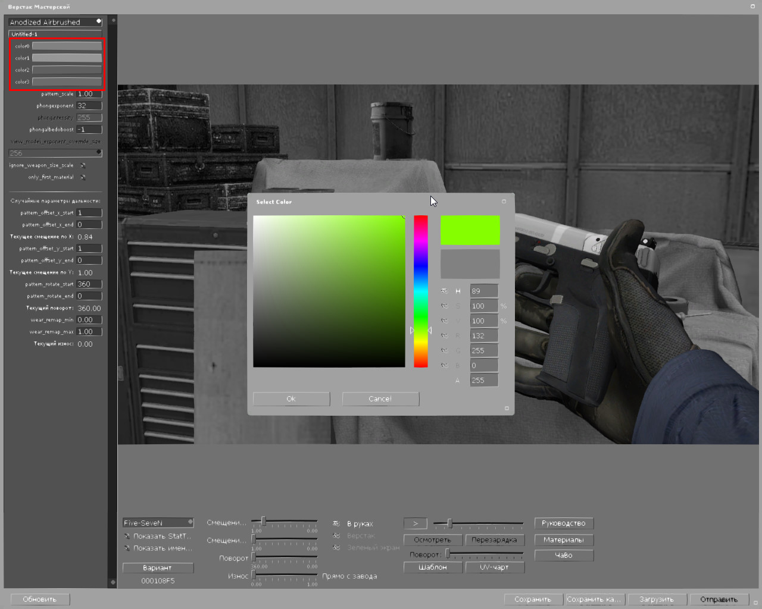This screenshot has width=762, height=609.
Task: Click the wear_remap_max field
Action: (x=89, y=332)
